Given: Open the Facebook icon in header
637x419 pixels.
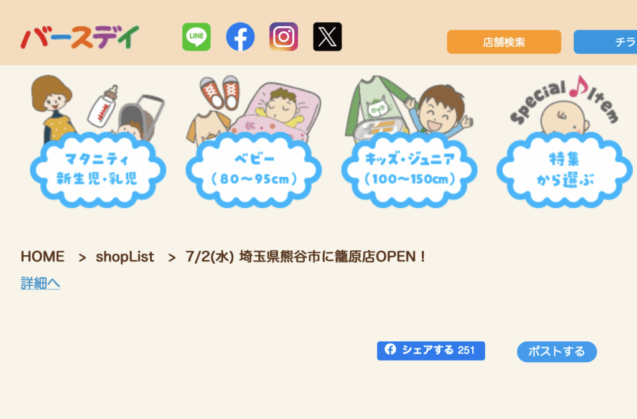Looking at the screenshot, I should (x=240, y=37).
